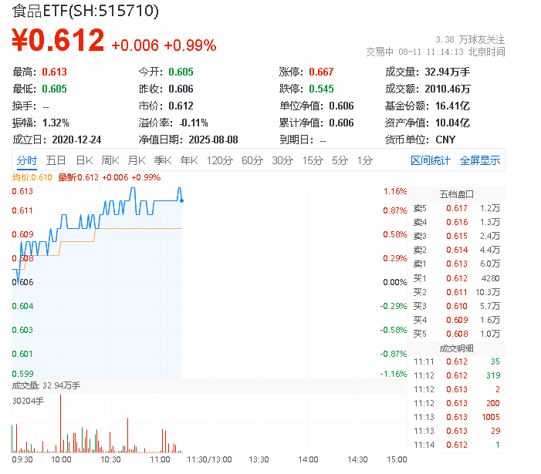The width and height of the screenshot is (541, 474).
Task: Click the current price ¥0.612
Action: pos(58,40)
